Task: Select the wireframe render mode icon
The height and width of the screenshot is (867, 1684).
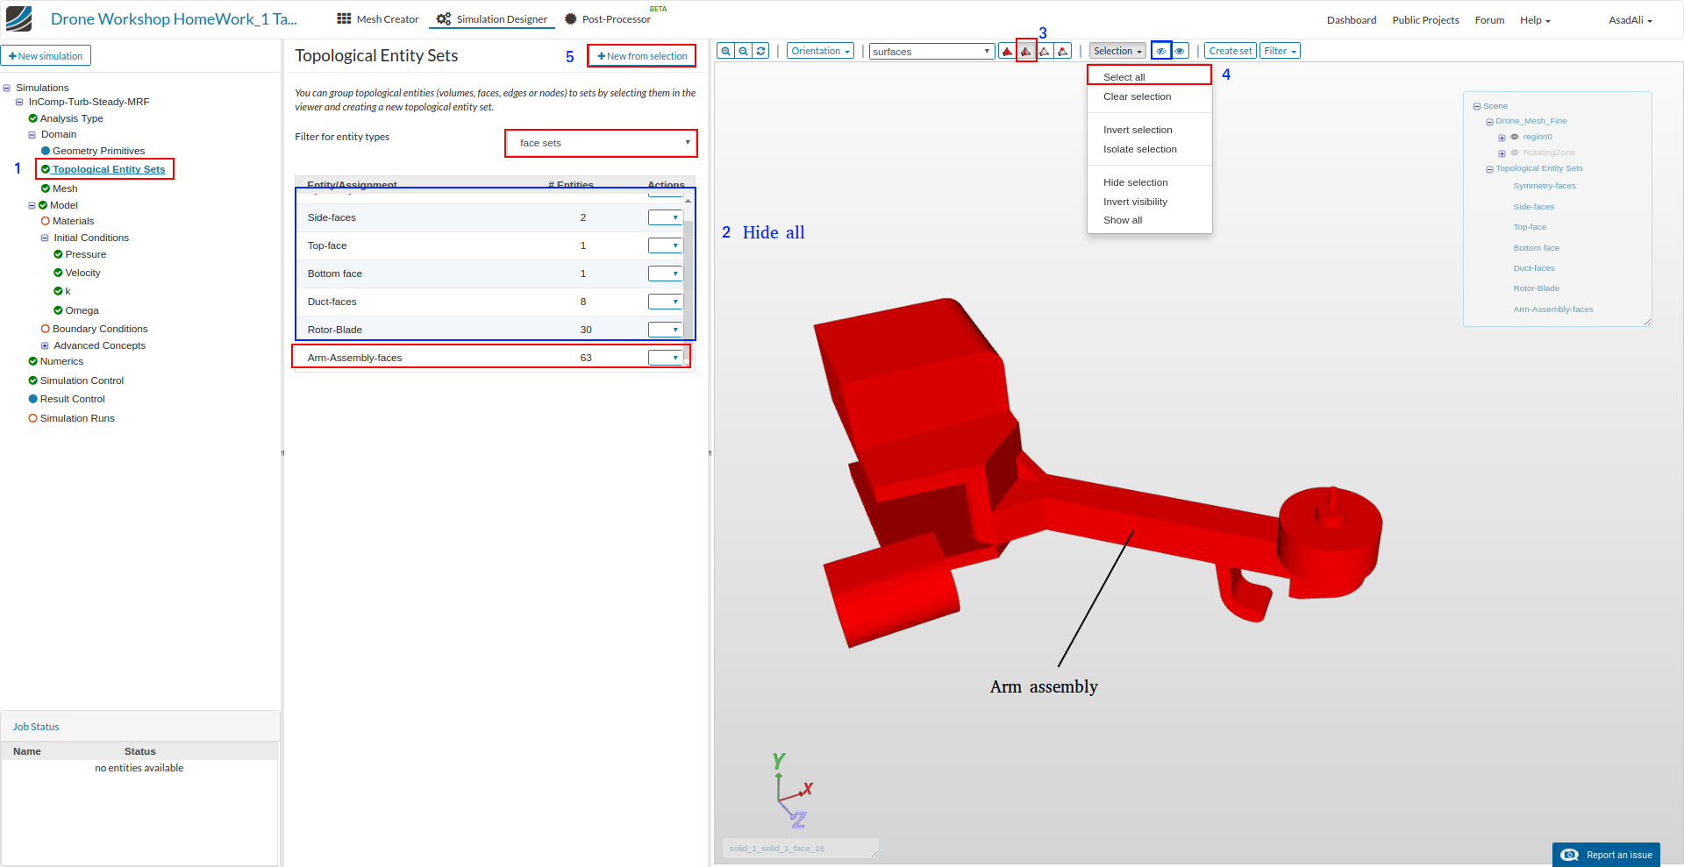Action: pyautogui.click(x=1045, y=51)
